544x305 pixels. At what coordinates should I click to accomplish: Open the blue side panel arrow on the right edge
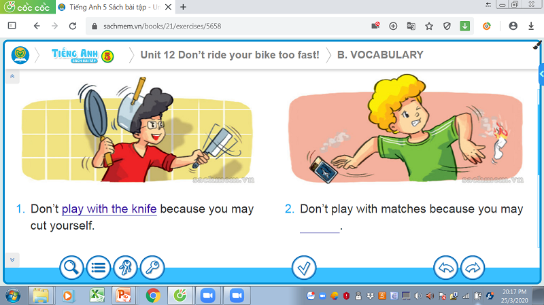(x=541, y=74)
